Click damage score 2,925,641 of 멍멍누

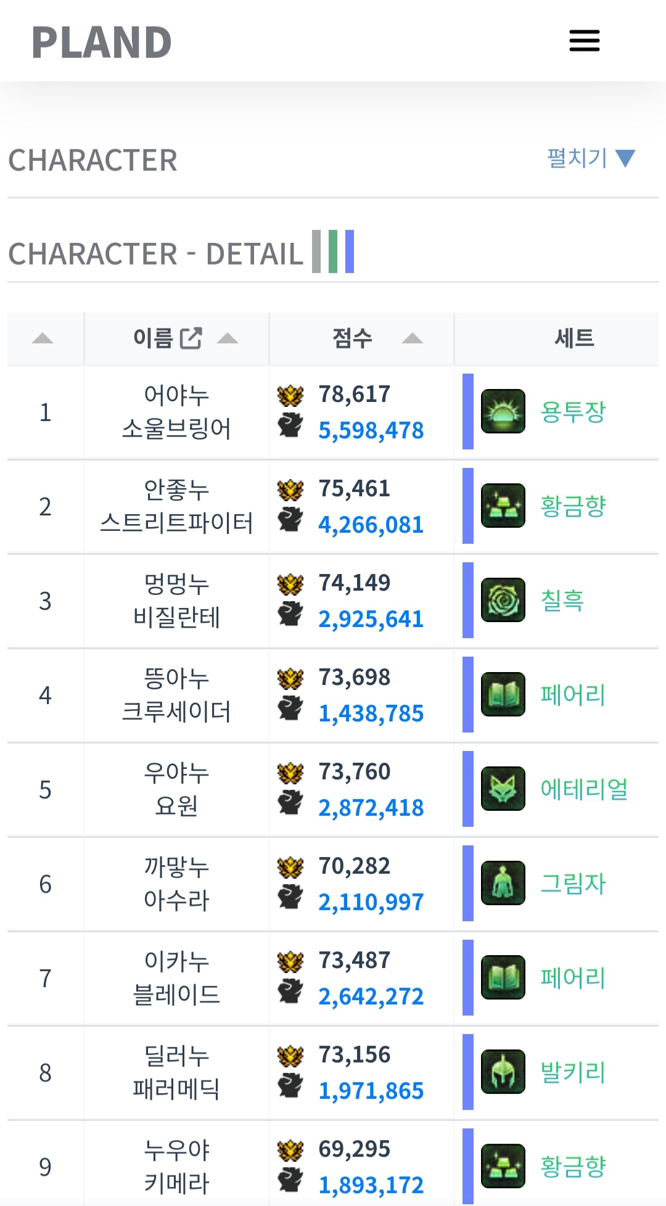(371, 619)
